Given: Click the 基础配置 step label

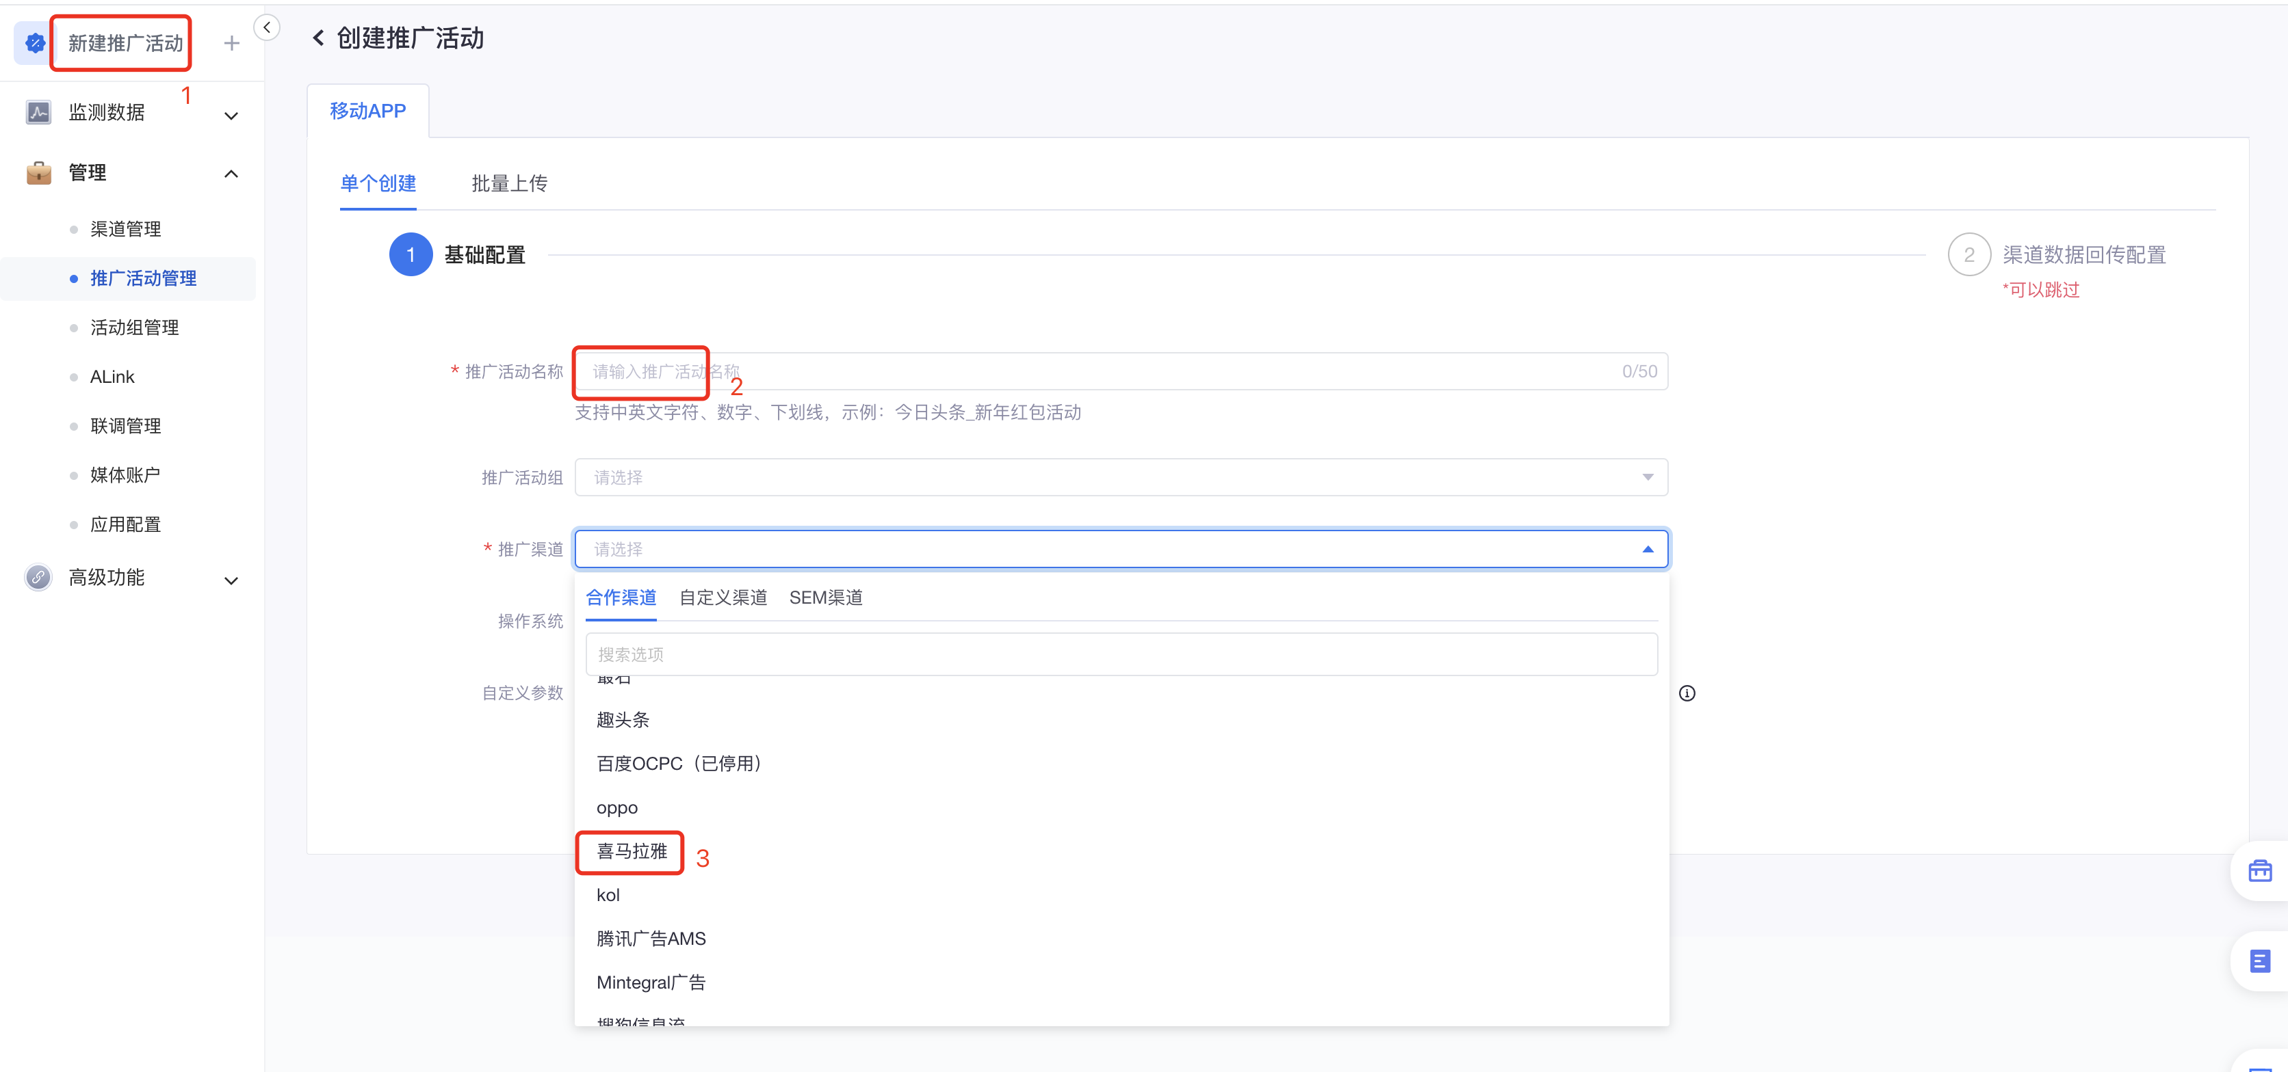Looking at the screenshot, I should [485, 255].
